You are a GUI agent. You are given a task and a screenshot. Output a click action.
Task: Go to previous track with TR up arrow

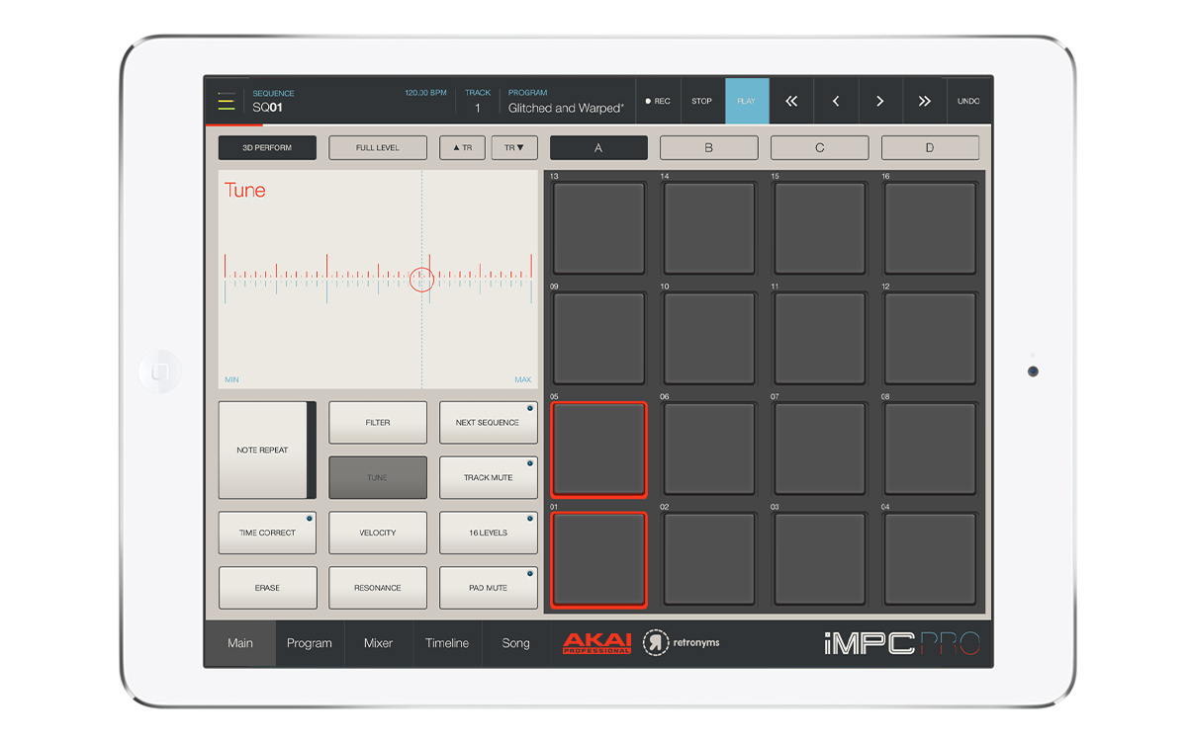[x=462, y=148]
